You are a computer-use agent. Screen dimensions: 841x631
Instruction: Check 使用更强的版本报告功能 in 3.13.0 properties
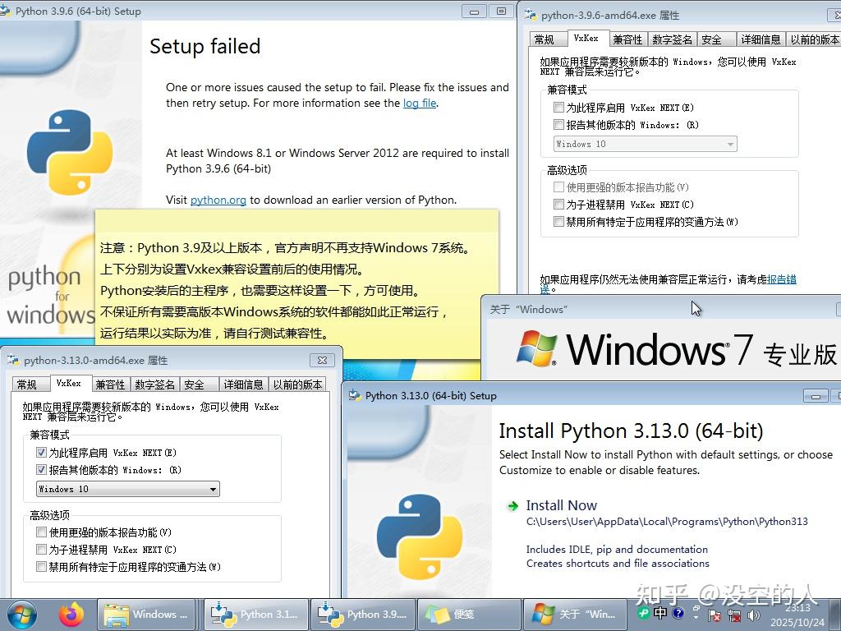pos(41,532)
